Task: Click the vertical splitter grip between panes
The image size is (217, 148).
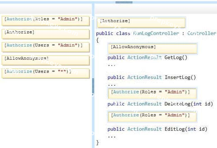Action: click(93, 87)
